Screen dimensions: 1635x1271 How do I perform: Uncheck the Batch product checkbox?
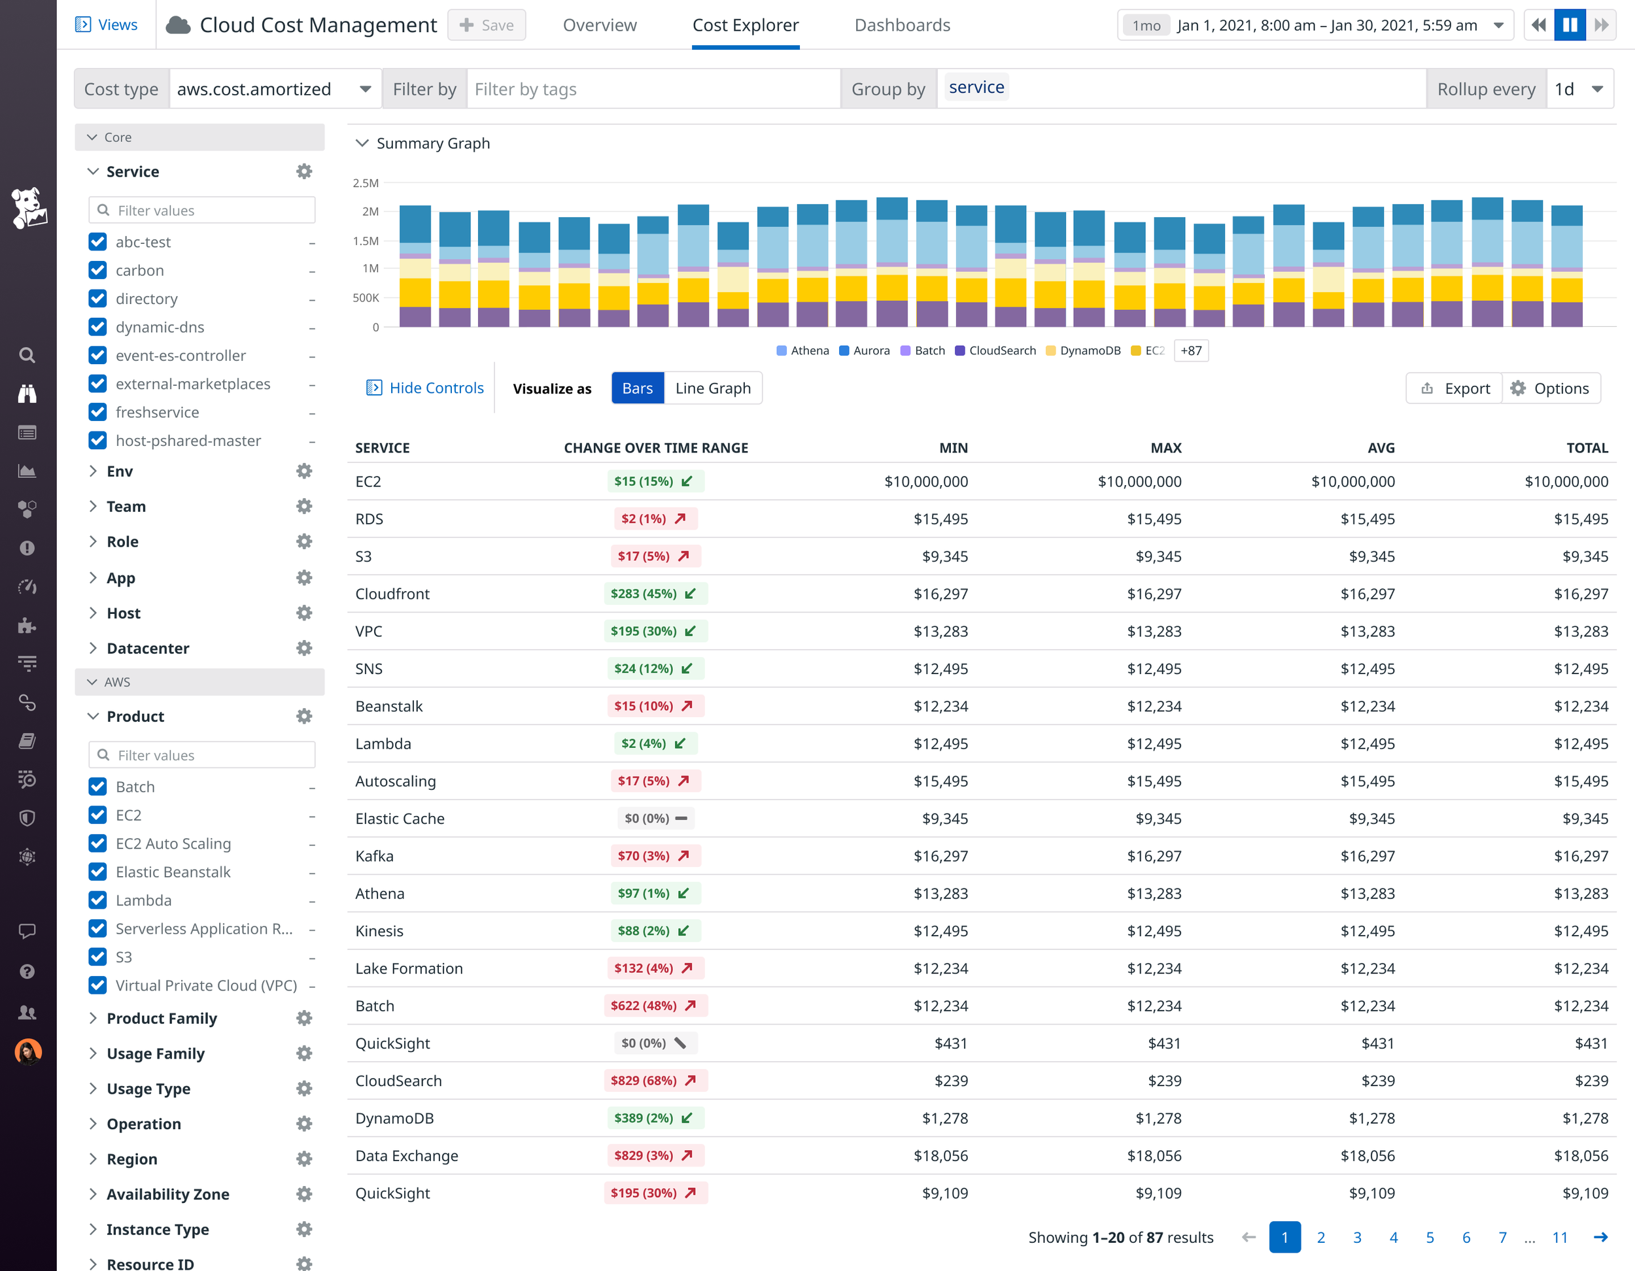tap(97, 787)
